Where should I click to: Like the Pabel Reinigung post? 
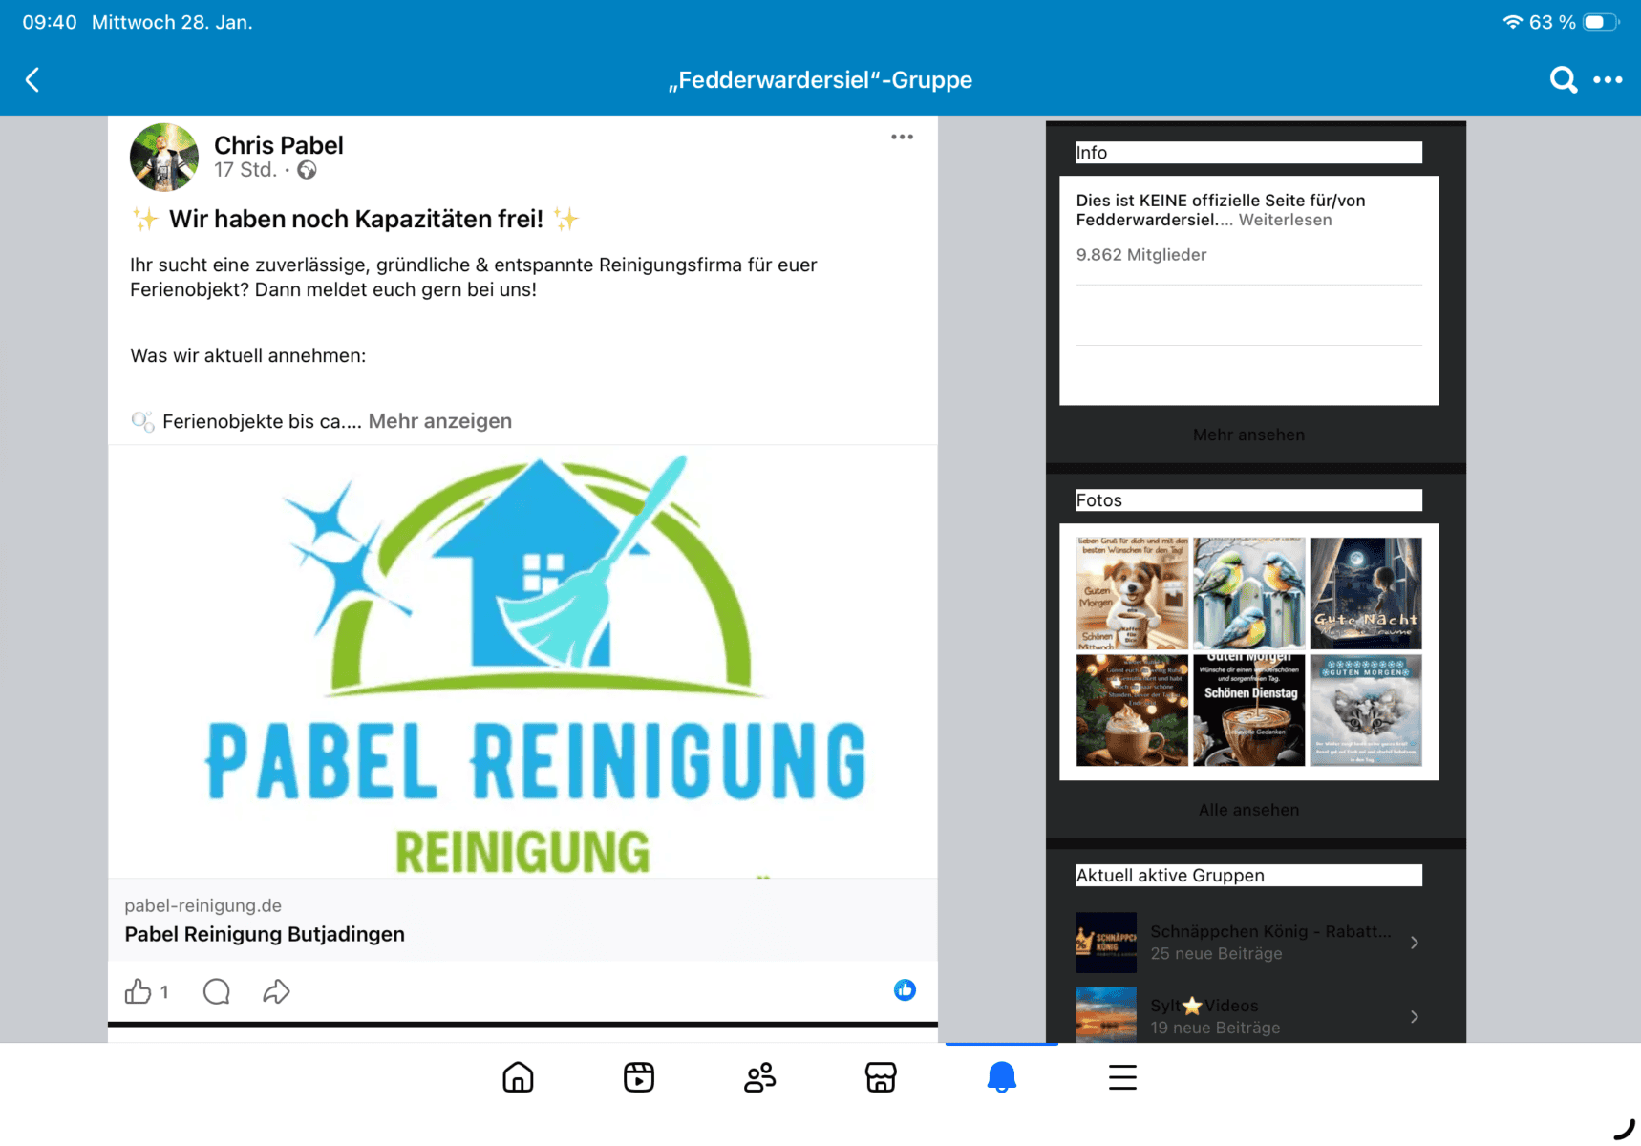(x=139, y=991)
